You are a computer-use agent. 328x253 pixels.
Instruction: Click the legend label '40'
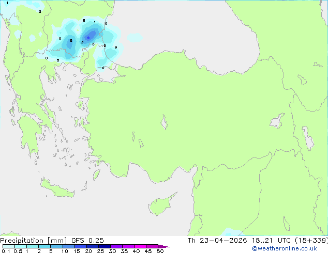coord(136,251)
